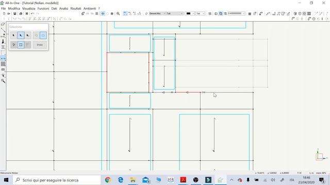Toggle the highlighted arrow selection mode in Selezione
The image size is (330, 185).
coord(21,35)
